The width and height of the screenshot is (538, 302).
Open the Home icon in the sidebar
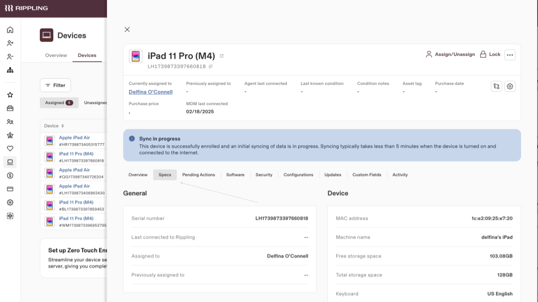pos(10,30)
